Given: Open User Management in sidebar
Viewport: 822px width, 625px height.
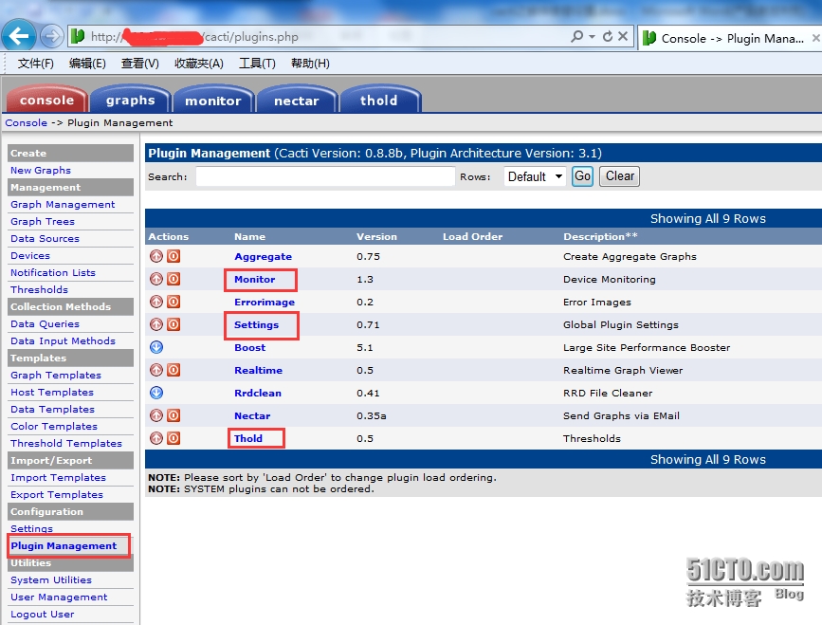Looking at the screenshot, I should pyautogui.click(x=59, y=597).
